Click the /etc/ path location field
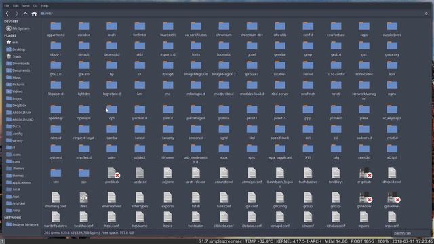Image resolution: width=434 pixels, height=244 pixels. point(231,14)
